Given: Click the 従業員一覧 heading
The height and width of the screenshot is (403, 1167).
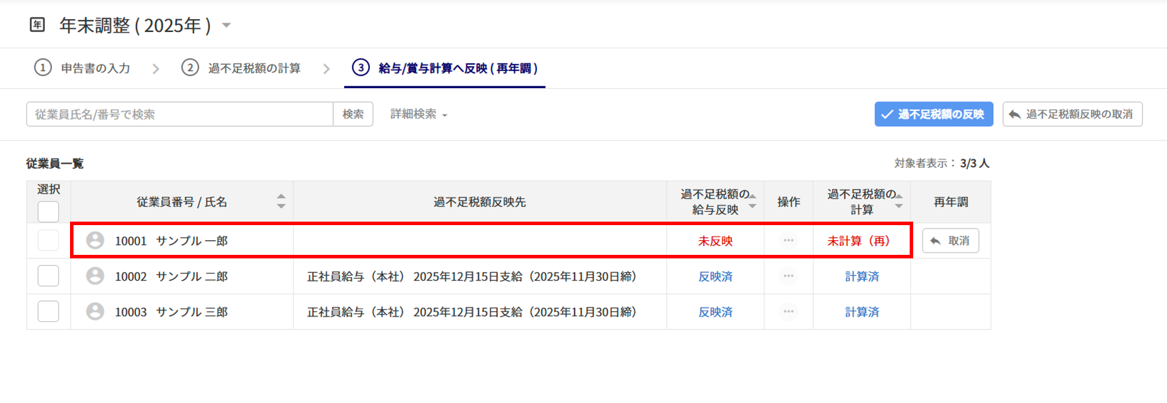Looking at the screenshot, I should (x=55, y=163).
